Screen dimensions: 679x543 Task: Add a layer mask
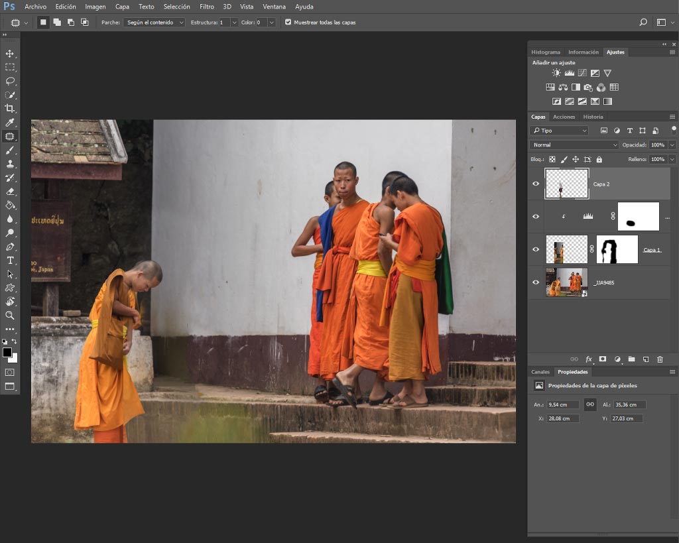click(602, 359)
